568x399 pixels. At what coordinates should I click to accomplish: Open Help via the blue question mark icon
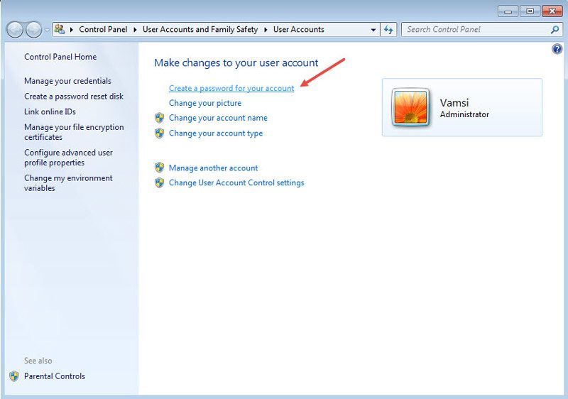click(557, 48)
